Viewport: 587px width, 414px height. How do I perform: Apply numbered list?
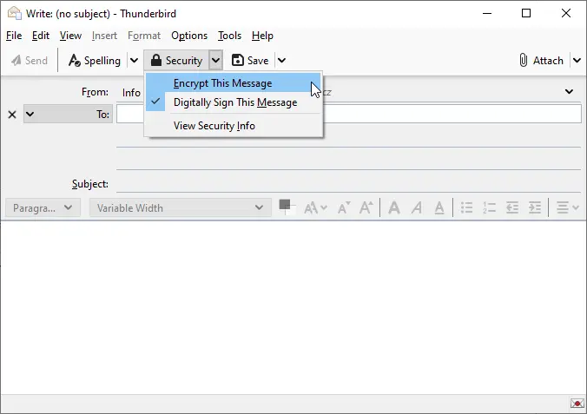click(489, 207)
